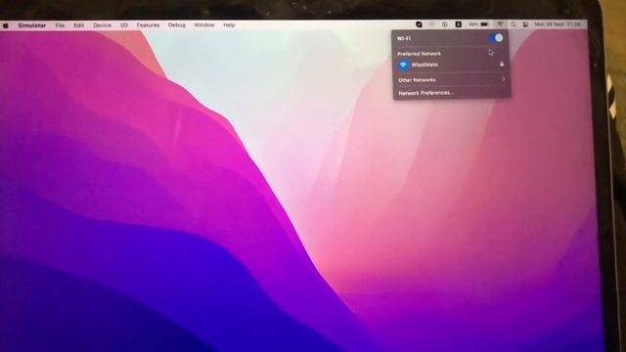Click the Wi-Fi heading label in panel
Image resolution: width=626 pixels, height=352 pixels.
[x=404, y=38]
